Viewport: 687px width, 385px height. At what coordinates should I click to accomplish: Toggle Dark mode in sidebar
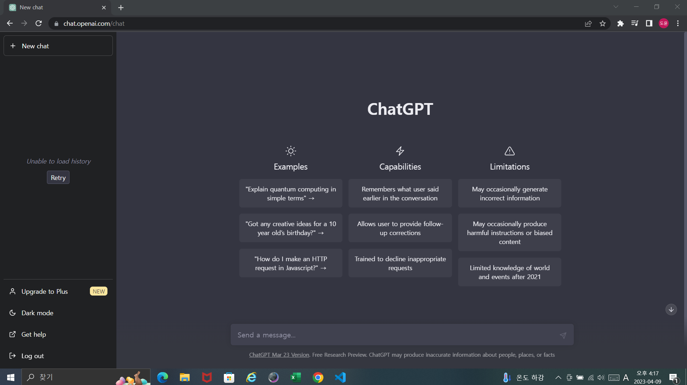[x=58, y=313]
